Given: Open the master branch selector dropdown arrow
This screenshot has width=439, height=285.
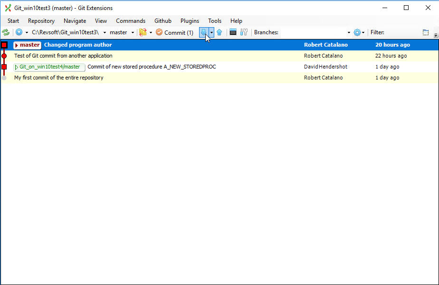Looking at the screenshot, I should click(x=133, y=32).
